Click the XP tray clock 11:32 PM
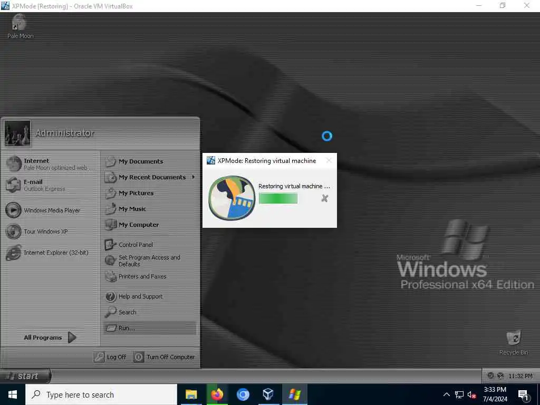 click(520, 376)
